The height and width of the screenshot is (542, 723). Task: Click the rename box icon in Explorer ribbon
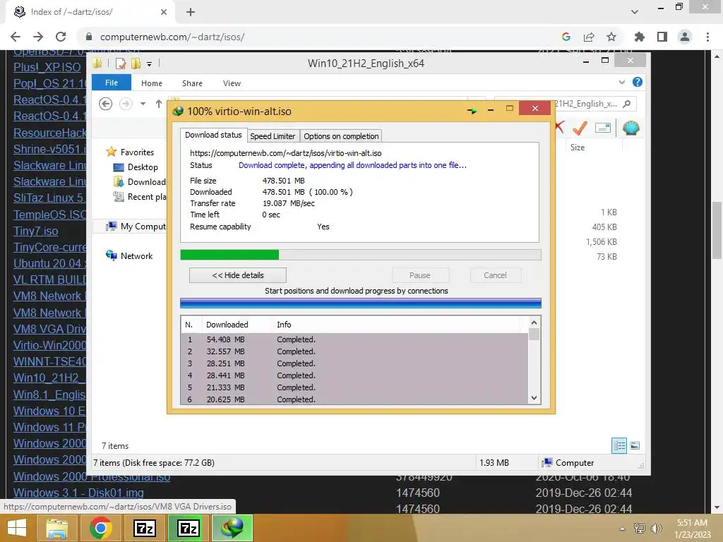(603, 128)
